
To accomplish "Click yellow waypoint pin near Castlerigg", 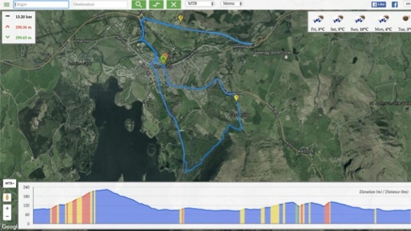I will point(236,98).
